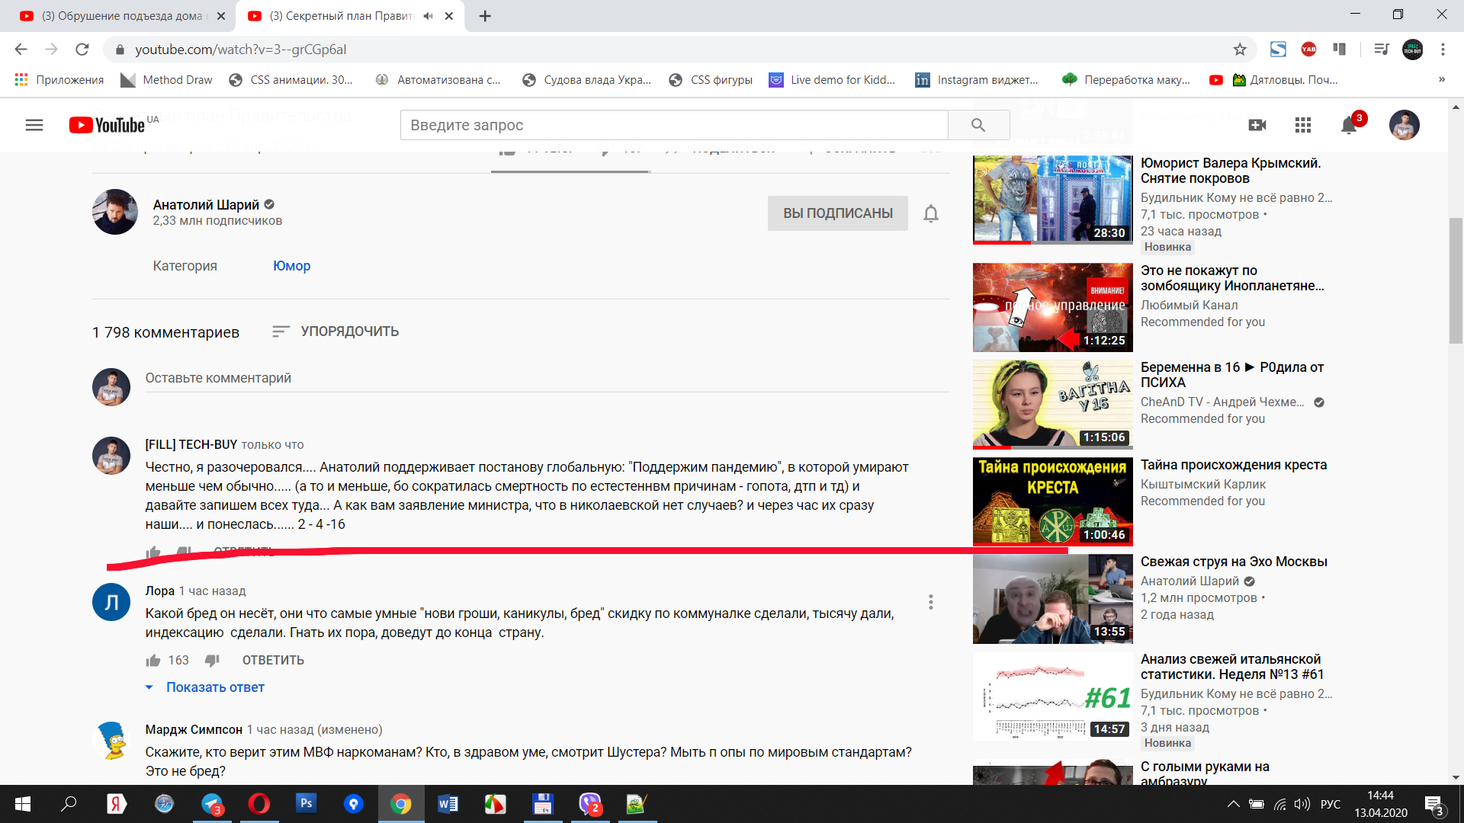
Task: Open the CSS фигуры bookmark
Action: (x=711, y=80)
